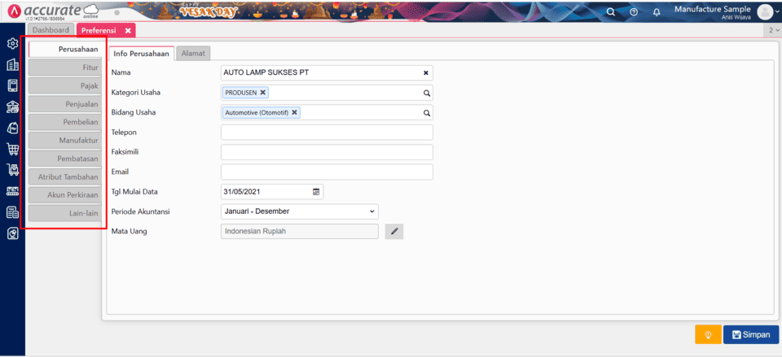Click the Simpan save button
782x357 pixels.
pyautogui.click(x=750, y=335)
